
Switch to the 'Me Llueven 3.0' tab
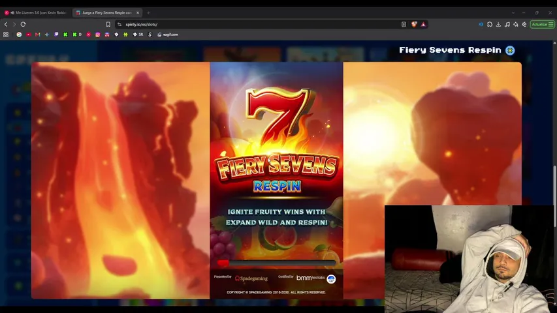36,13
